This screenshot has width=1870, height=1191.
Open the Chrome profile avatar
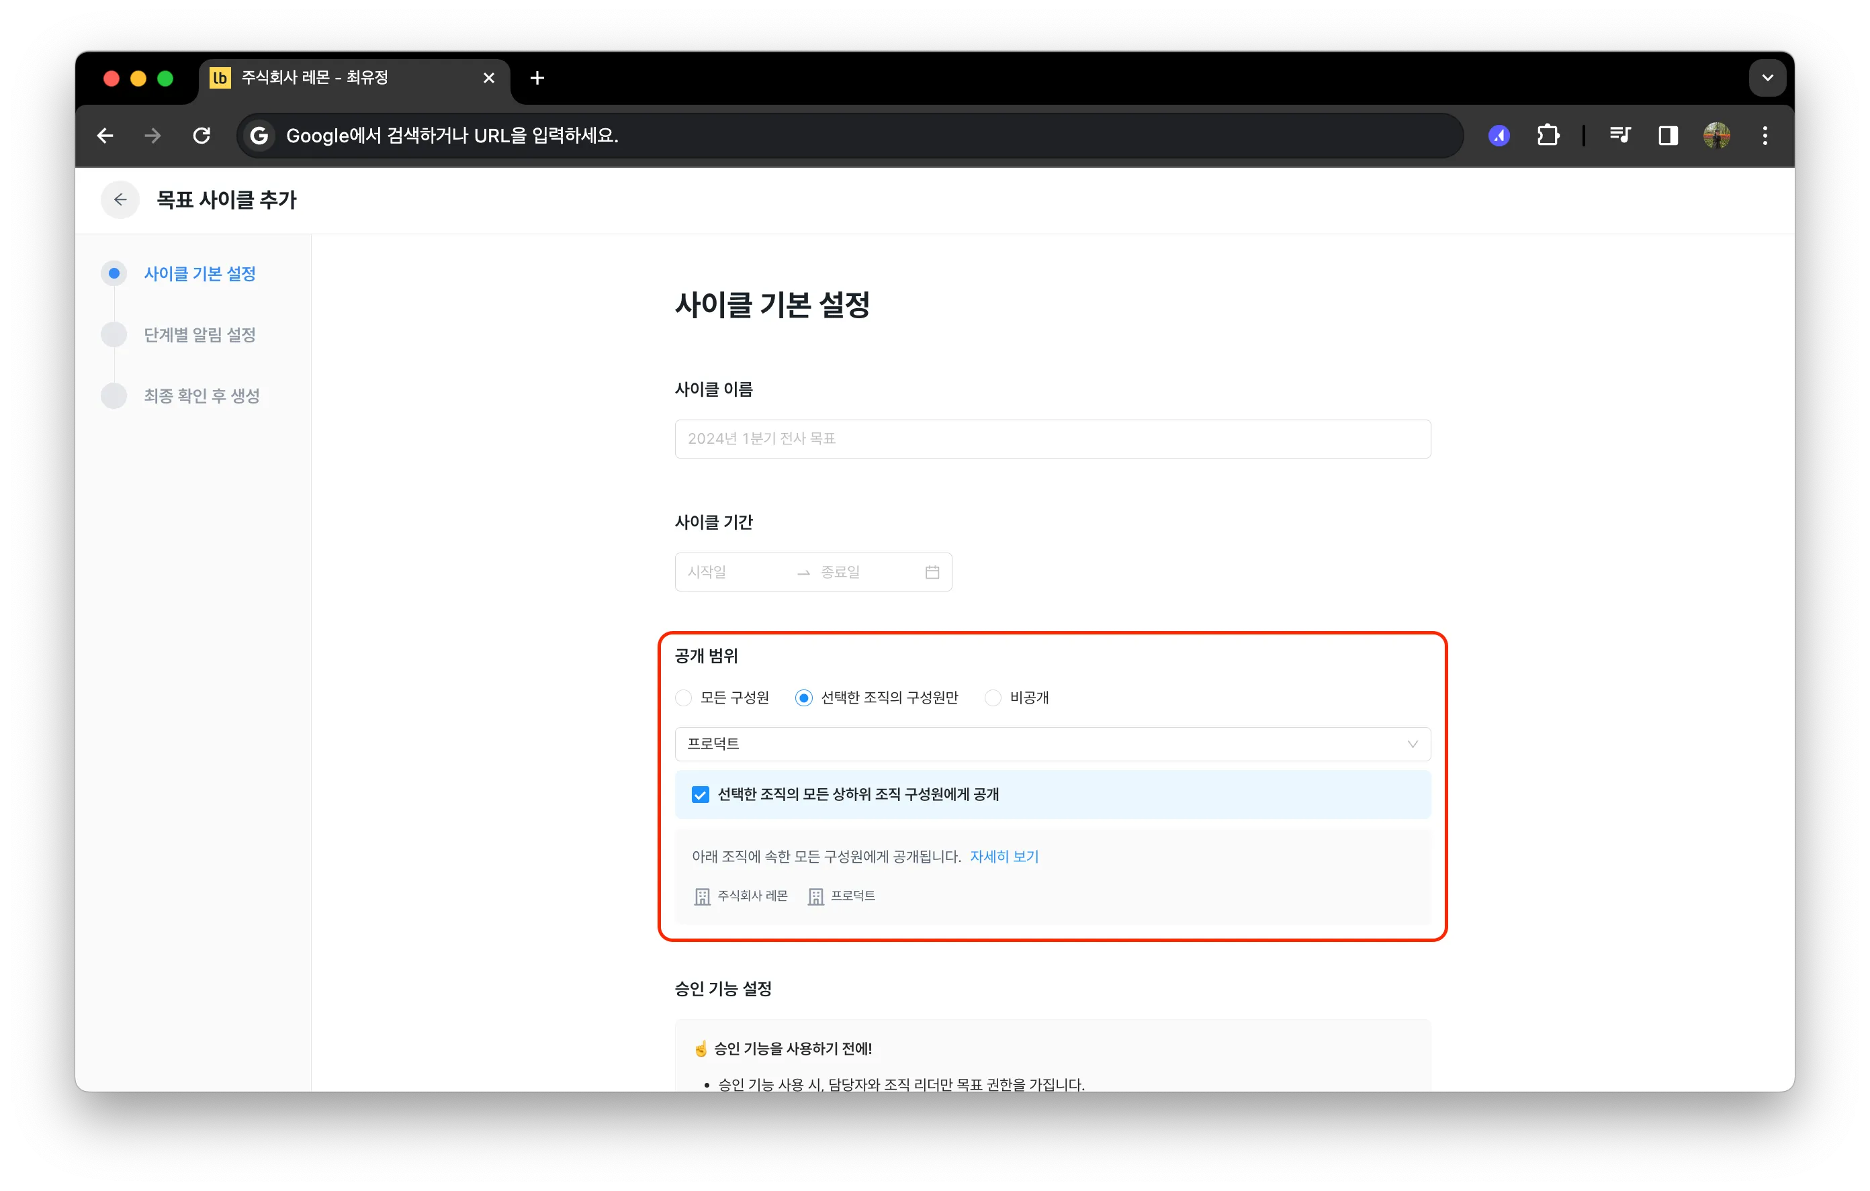(x=1716, y=136)
